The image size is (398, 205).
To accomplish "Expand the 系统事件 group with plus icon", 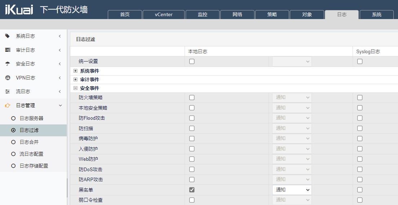I will pyautogui.click(x=75, y=71).
